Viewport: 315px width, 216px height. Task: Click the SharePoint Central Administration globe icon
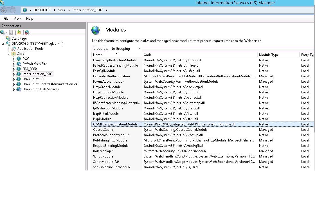19,84
